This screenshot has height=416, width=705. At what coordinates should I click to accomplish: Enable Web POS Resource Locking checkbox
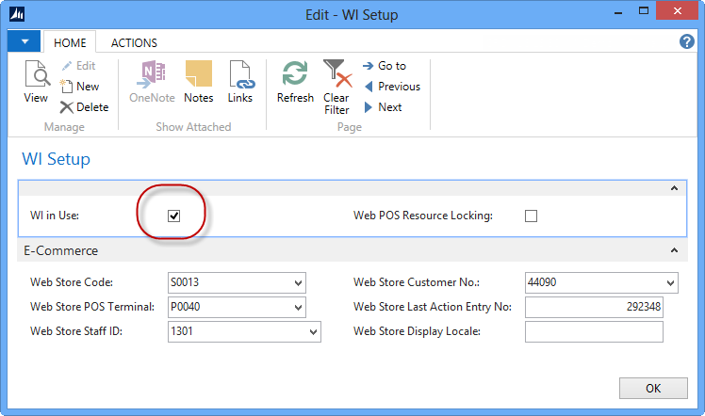point(531,216)
